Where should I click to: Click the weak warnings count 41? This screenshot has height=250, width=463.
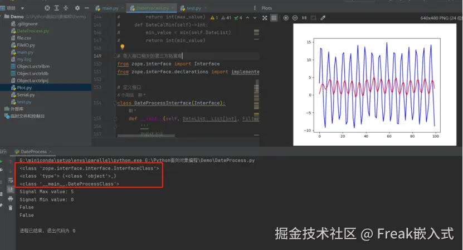point(226,18)
